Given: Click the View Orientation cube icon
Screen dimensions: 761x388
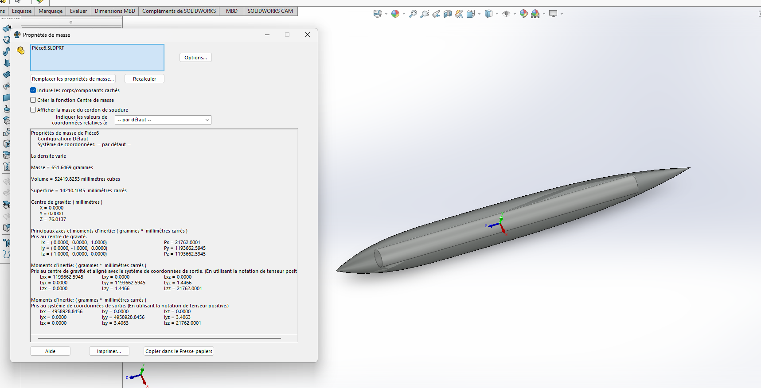Looking at the screenshot, I should pyautogui.click(x=470, y=14).
